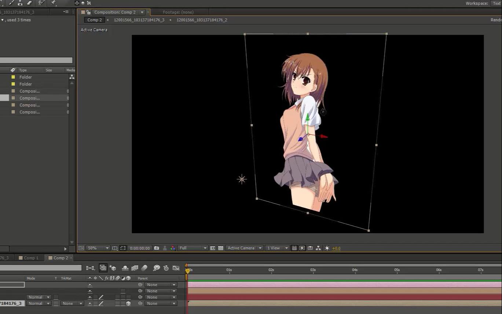The height and width of the screenshot is (314, 502).
Task: Close the Composition: Comp 2 viewer tab
Action: point(148,12)
